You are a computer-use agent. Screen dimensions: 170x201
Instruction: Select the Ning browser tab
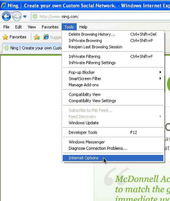(x=32, y=48)
